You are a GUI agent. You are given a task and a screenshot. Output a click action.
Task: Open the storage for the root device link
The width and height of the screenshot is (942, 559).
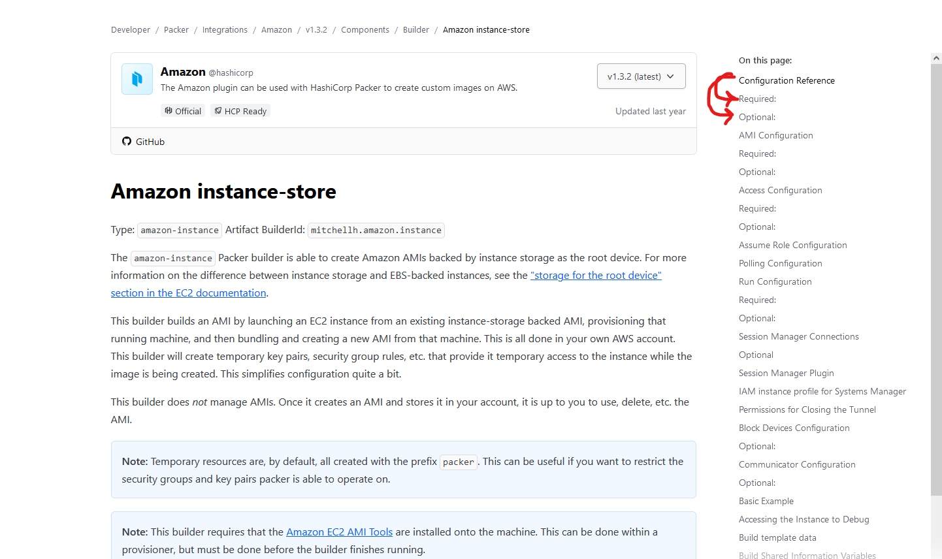595,275
